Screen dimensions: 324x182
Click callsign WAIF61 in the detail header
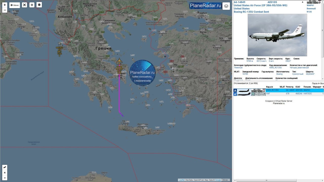tap(310, 5)
